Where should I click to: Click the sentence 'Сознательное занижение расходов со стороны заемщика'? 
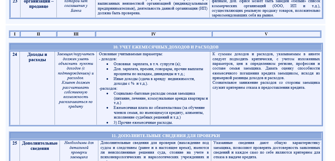click(266, 83)
